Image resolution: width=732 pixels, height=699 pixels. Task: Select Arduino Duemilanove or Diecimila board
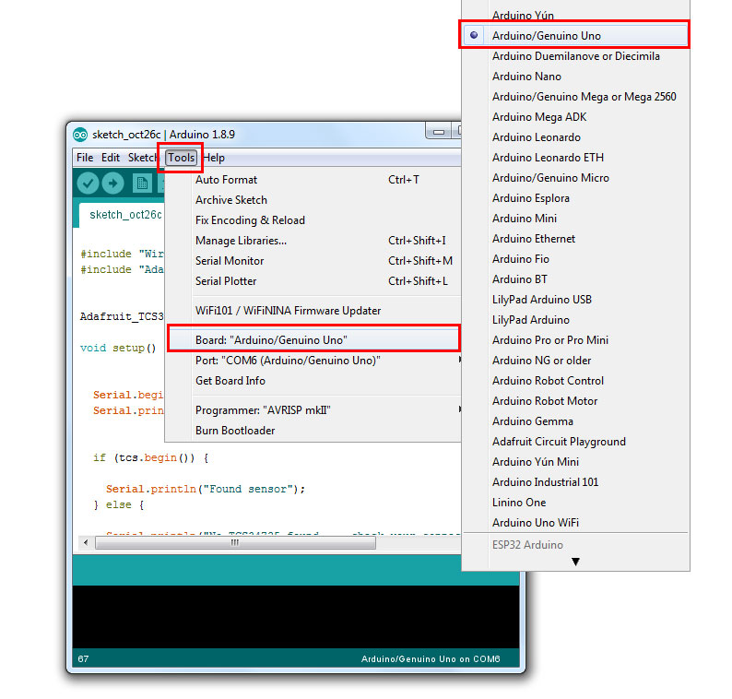575,56
